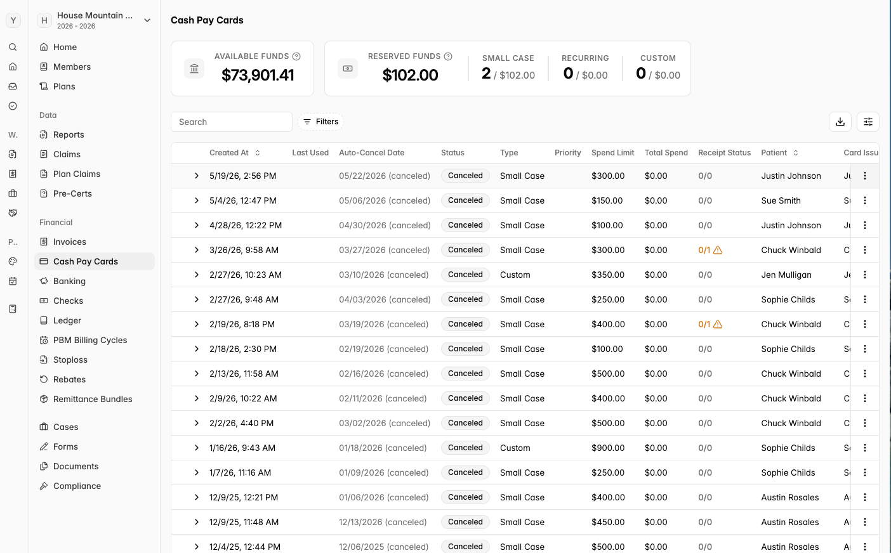Open actions menu for 2/27/26 Jen Mulligan row

pos(865,275)
